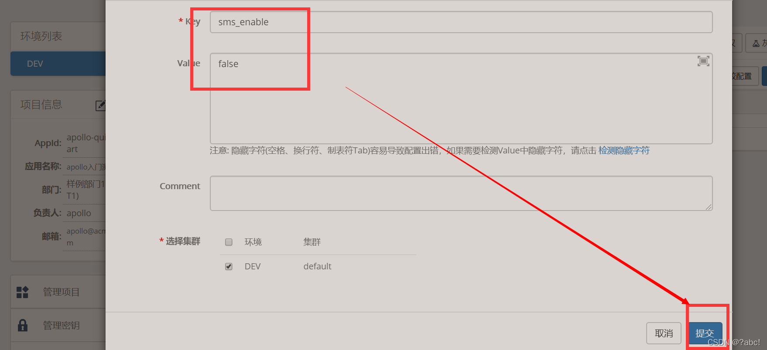Click the DEV environment label in cluster table
The width and height of the screenshot is (767, 350).
[253, 266]
